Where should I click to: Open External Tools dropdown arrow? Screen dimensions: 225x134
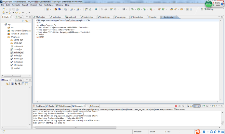tap(154, 9)
